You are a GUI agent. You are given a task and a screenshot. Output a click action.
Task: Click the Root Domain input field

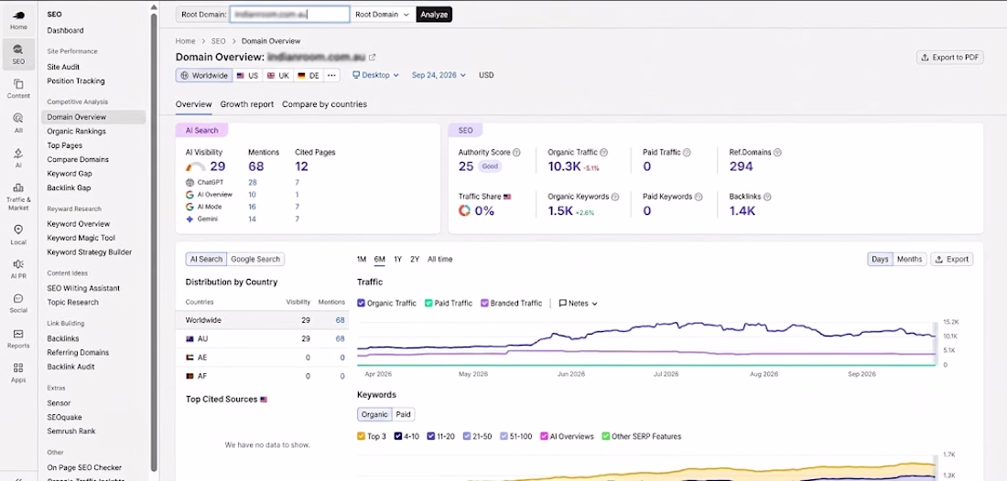289,14
